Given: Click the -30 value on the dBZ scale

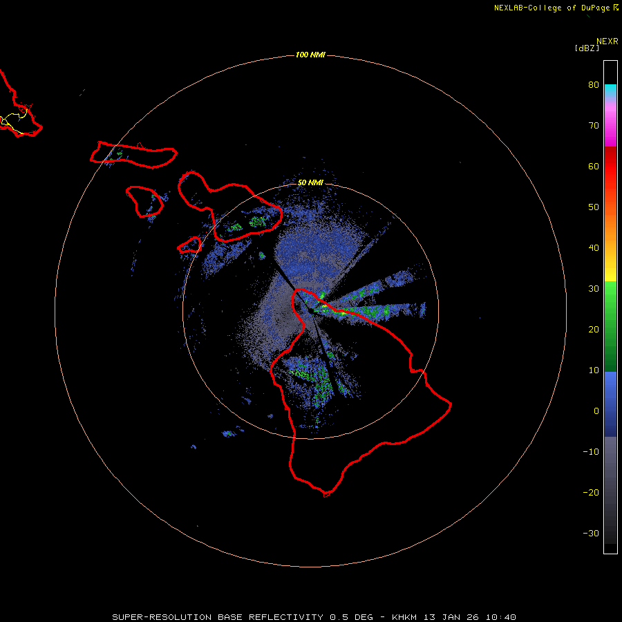Looking at the screenshot, I should (x=591, y=534).
